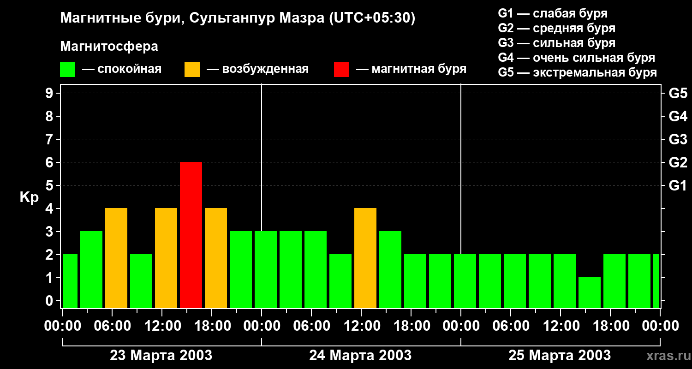Click 'G5 — экстремальная буря' description
The image size is (692, 369).
click(577, 72)
